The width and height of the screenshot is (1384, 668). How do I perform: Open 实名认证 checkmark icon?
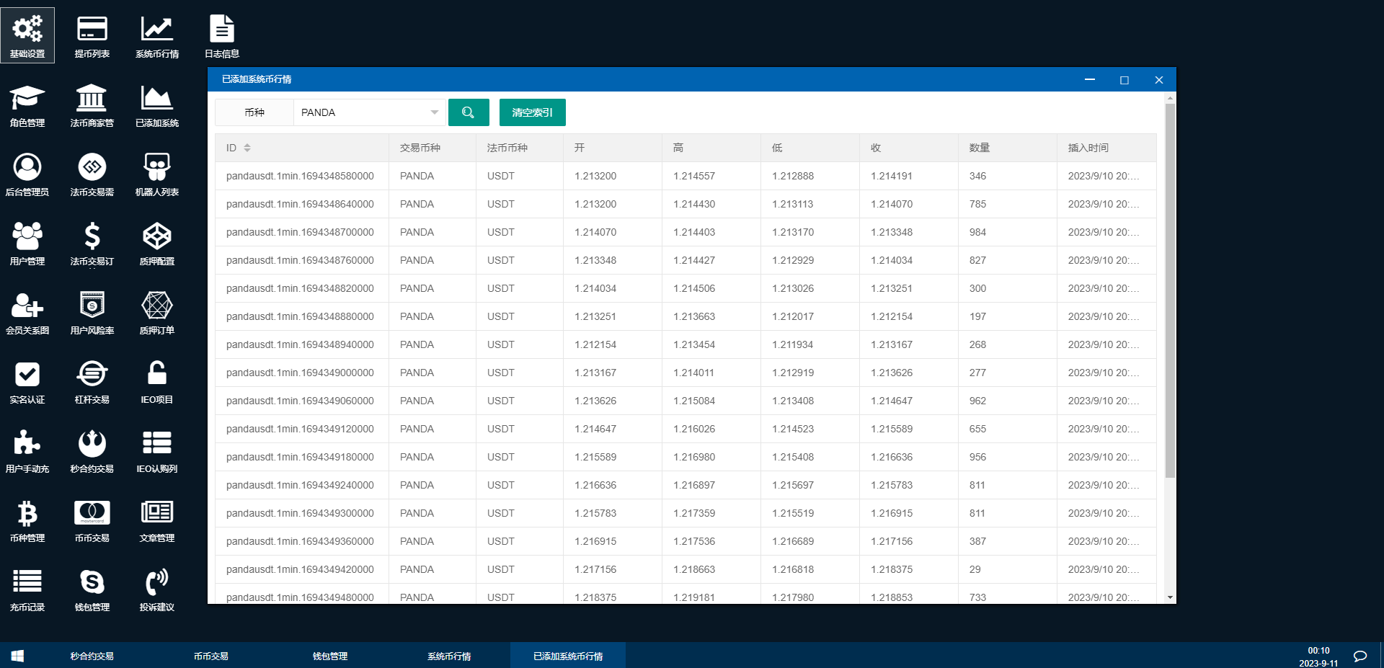[27, 375]
